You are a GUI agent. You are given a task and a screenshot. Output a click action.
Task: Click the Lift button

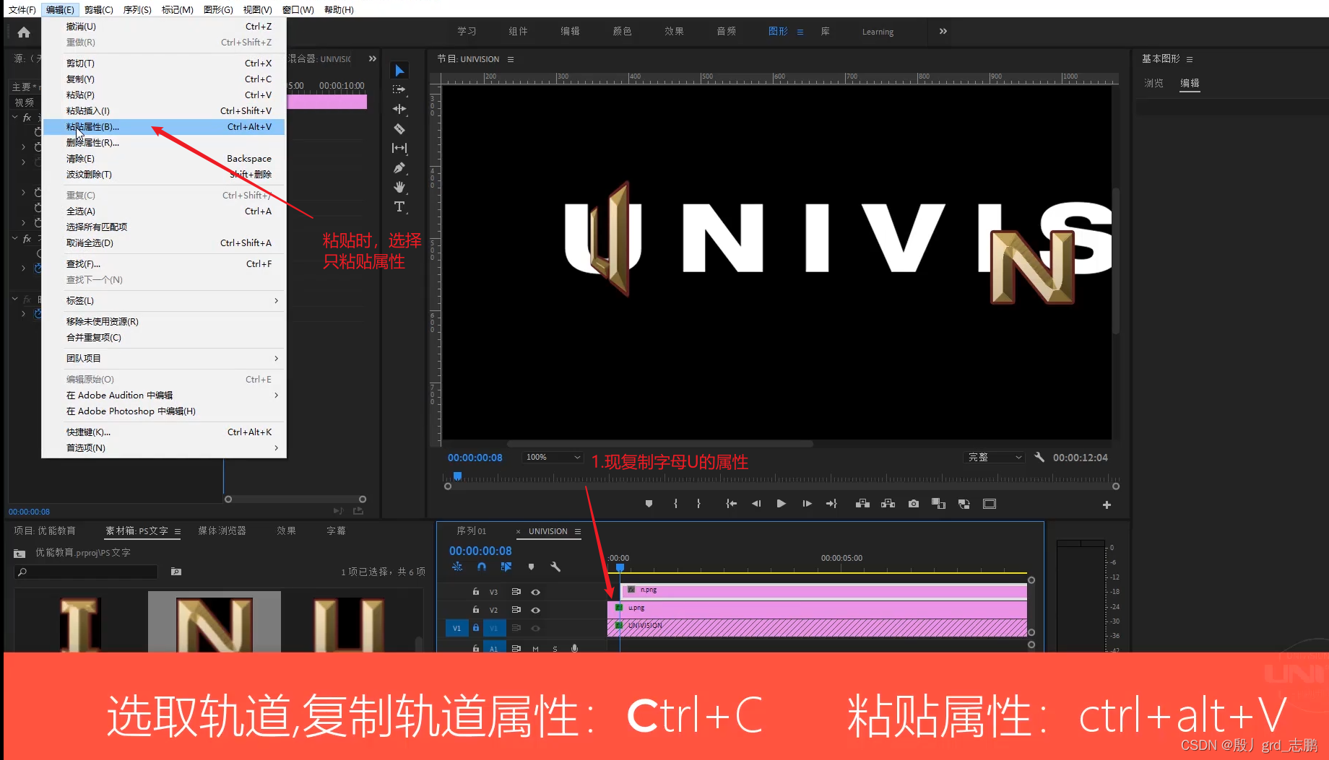862,504
